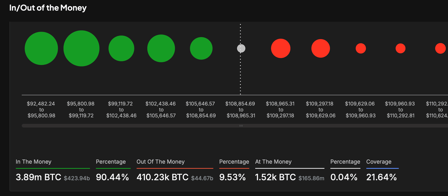Click the green bubble above $99,119.72–$102,438.46
This screenshot has width=448, height=196.
pyautogui.click(x=121, y=48)
